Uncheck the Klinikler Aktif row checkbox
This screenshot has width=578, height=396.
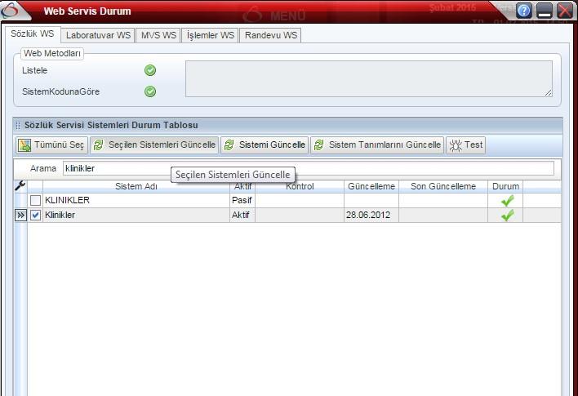click(35, 216)
